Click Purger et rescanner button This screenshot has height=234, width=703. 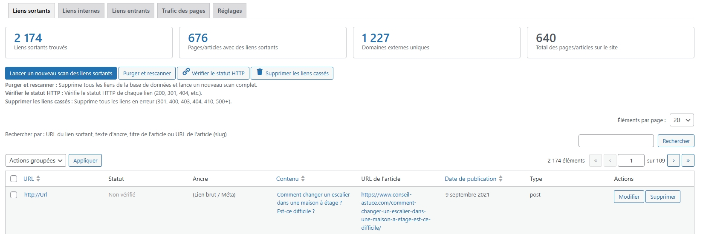pyautogui.click(x=147, y=73)
